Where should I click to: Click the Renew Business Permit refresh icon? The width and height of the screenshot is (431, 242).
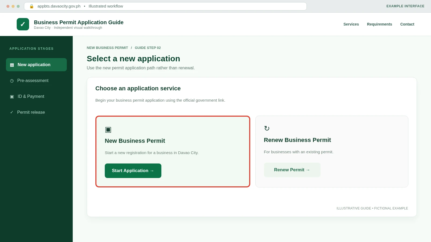[267, 129]
